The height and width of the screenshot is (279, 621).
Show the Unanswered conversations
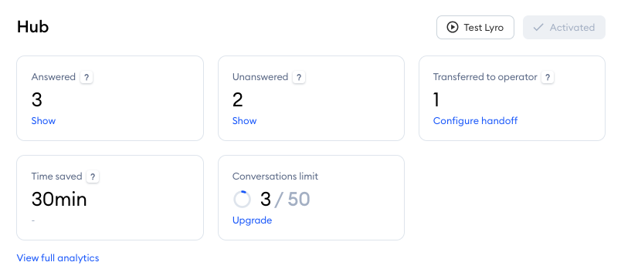[x=244, y=120]
